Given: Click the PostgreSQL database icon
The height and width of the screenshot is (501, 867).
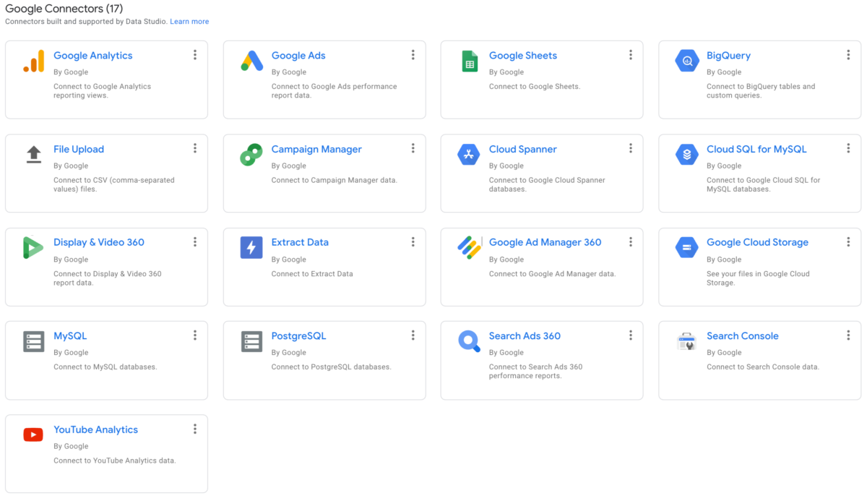Looking at the screenshot, I should point(251,341).
